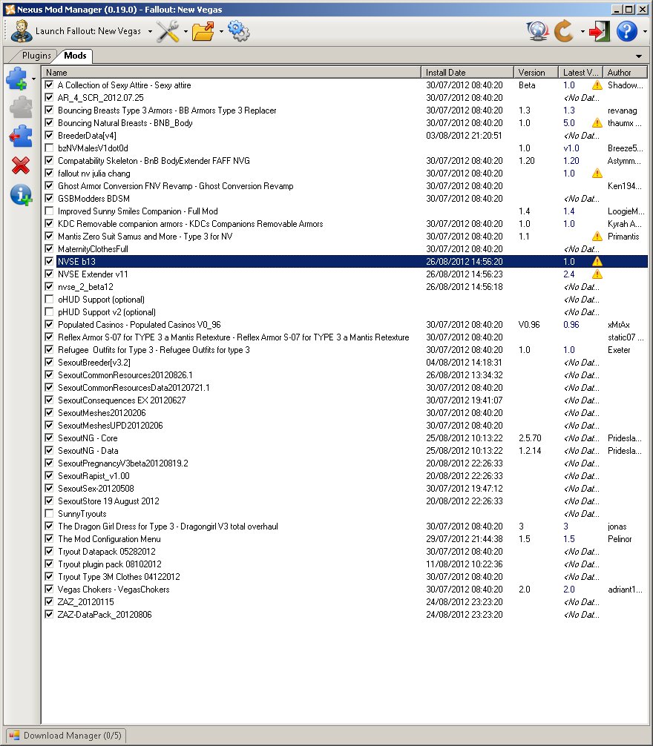Open the blue help question mark icon
Image resolution: width=653 pixels, height=746 pixels.
[627, 32]
